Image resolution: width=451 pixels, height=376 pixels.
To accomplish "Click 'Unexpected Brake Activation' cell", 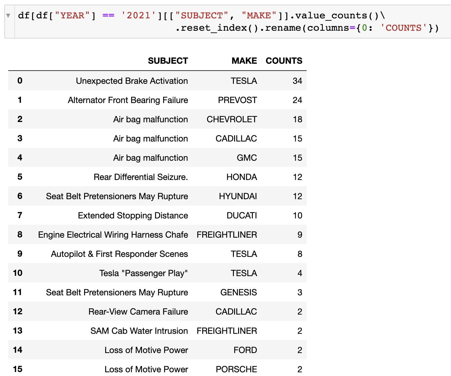I will coord(132,81).
